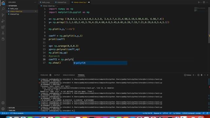210x118 pixels.
Task: Click the print(coeff) statement on line 10
Action: coord(57,39)
